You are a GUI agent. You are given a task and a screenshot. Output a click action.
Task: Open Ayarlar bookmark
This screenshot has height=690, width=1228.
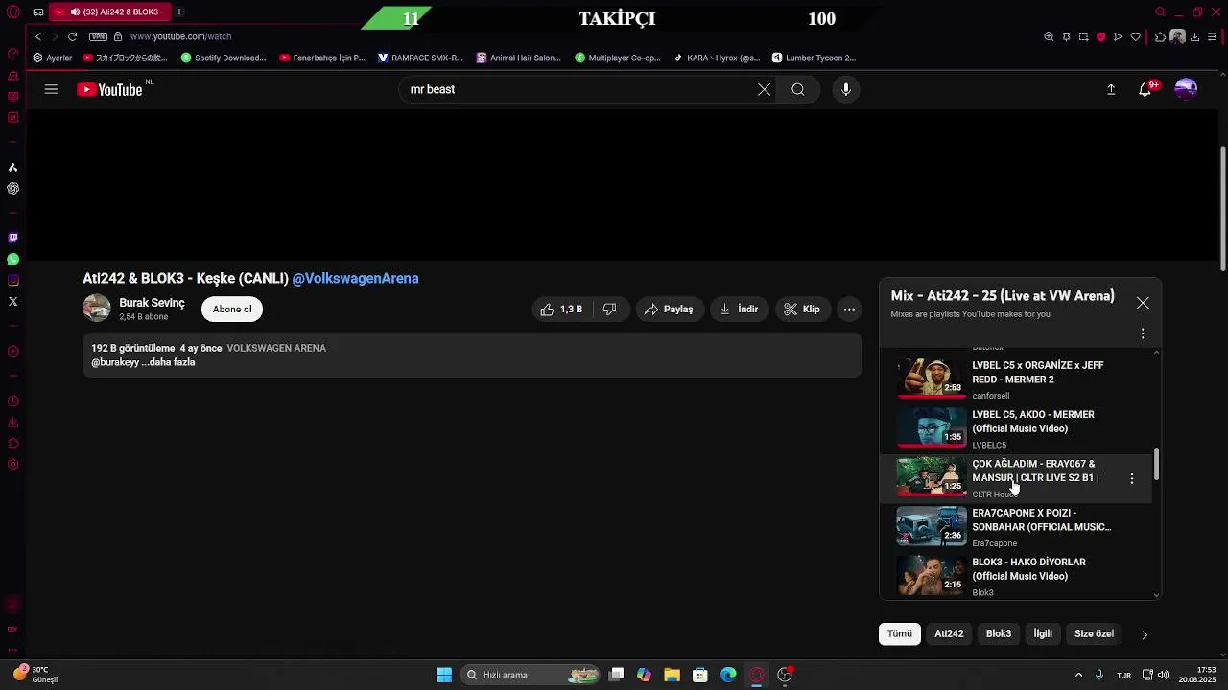[52, 57]
